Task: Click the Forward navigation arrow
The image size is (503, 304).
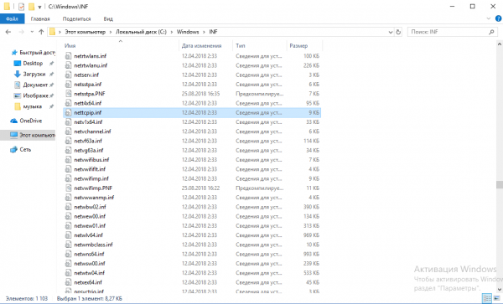Action: (22, 32)
